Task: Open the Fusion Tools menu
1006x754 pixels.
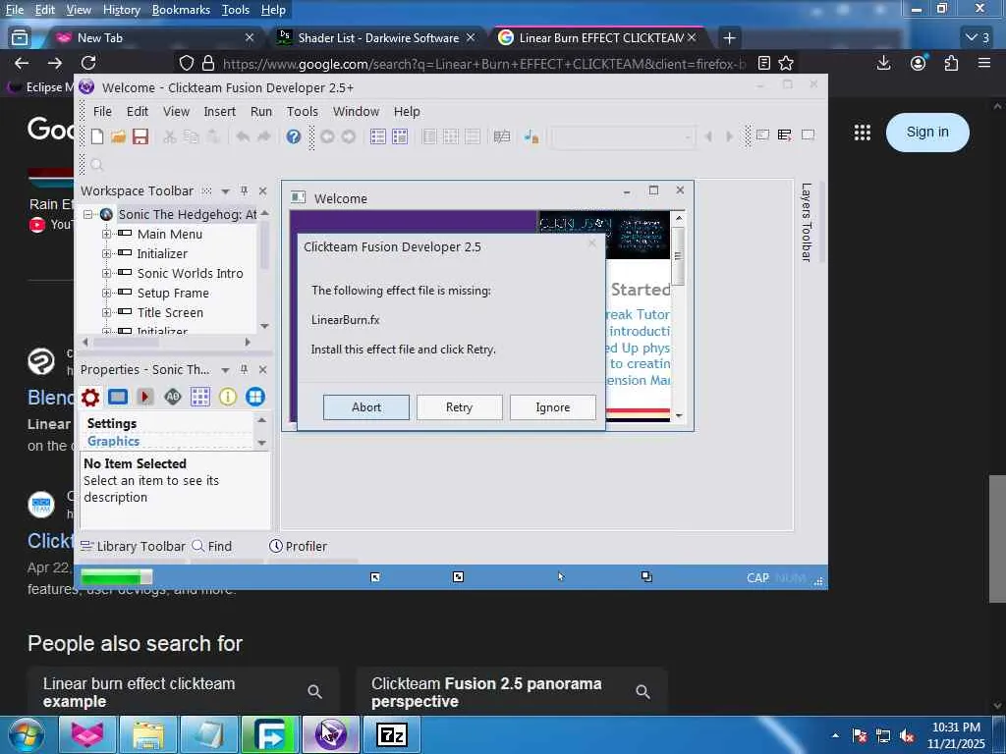Action: pyautogui.click(x=303, y=112)
